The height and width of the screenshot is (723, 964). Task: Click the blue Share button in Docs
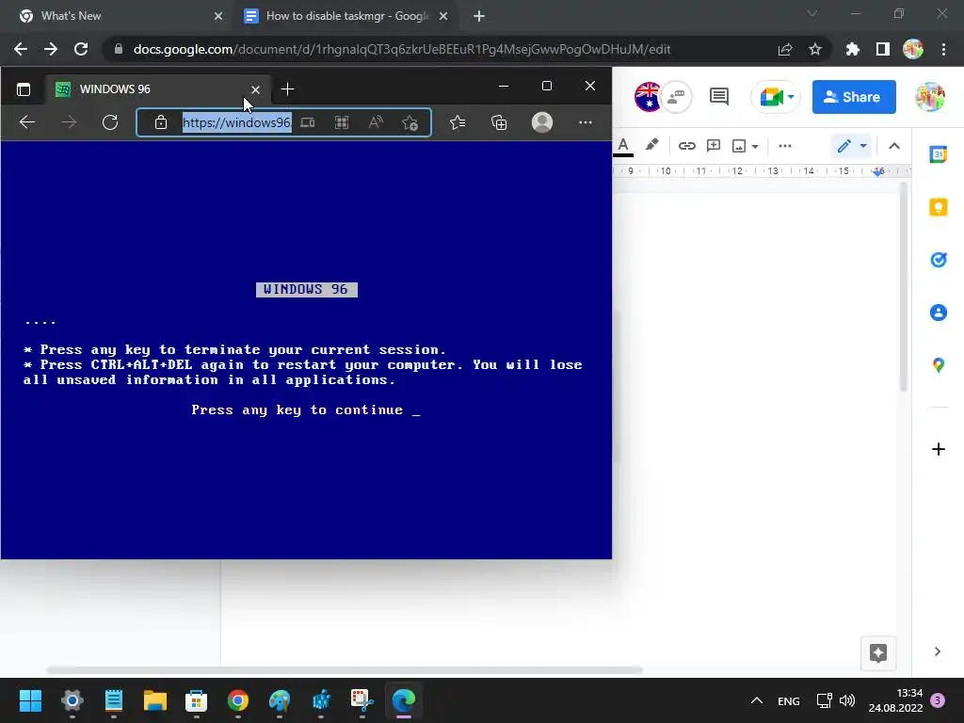pyautogui.click(x=853, y=97)
